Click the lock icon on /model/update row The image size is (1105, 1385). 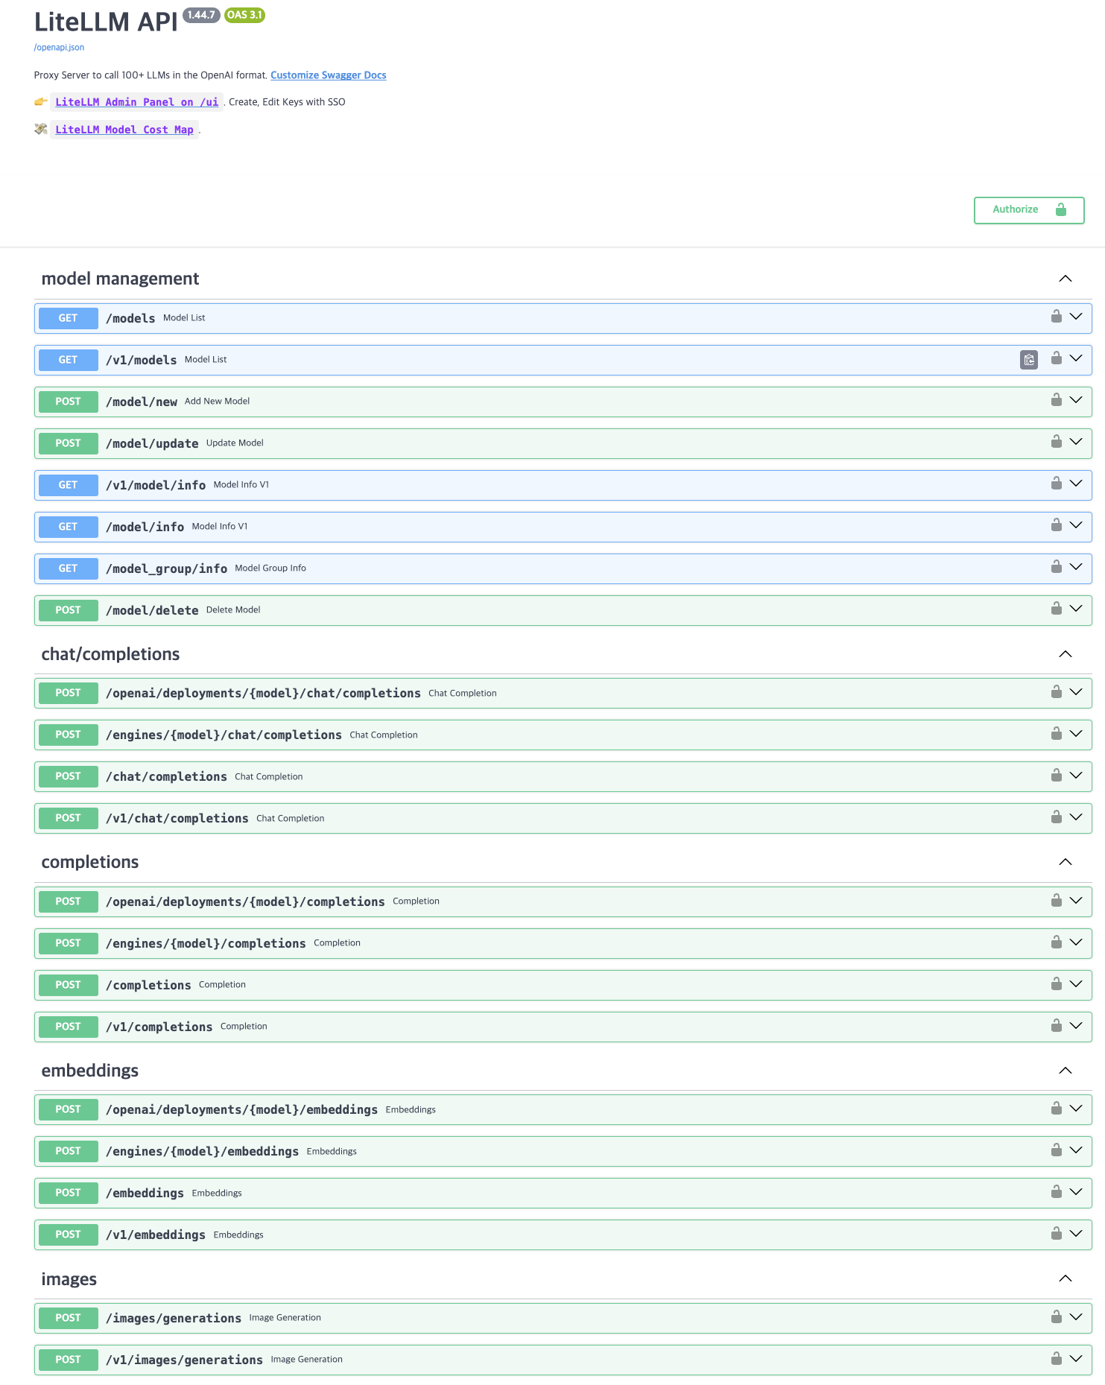1056,442
